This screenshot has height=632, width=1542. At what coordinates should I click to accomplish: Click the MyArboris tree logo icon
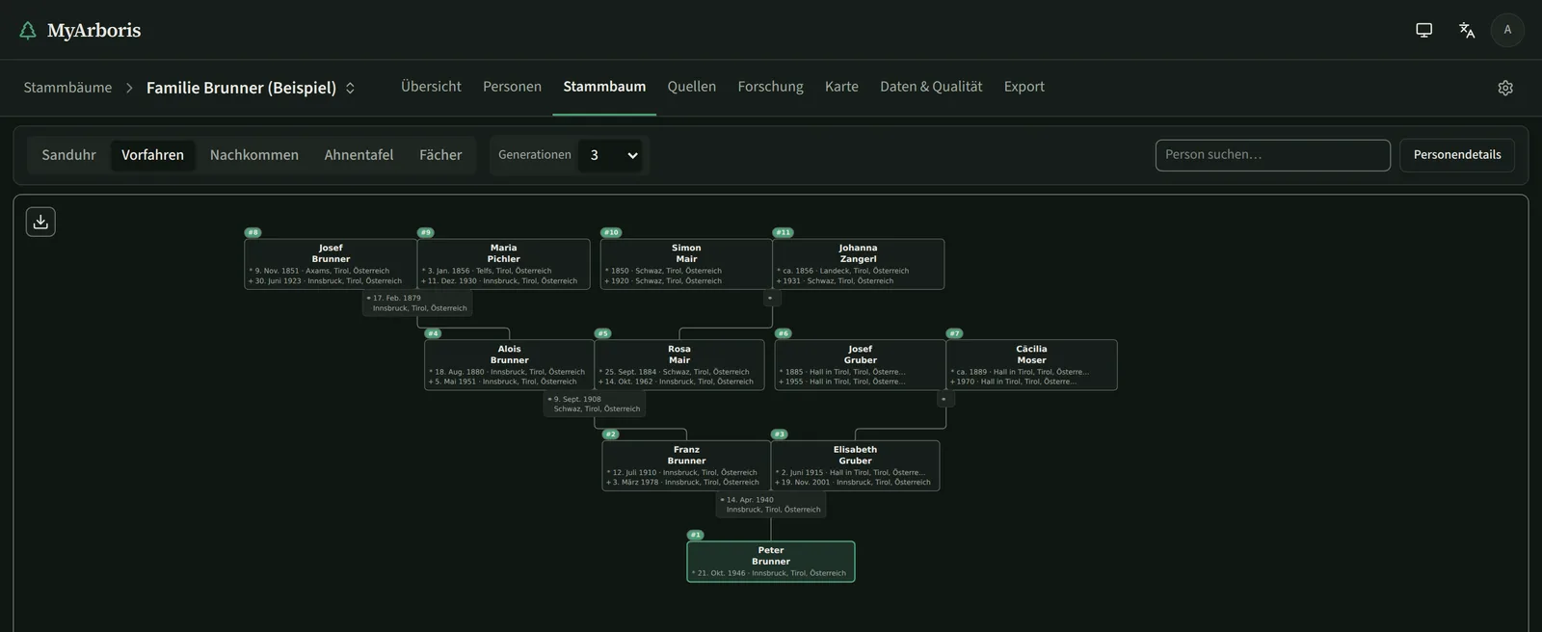(x=28, y=31)
